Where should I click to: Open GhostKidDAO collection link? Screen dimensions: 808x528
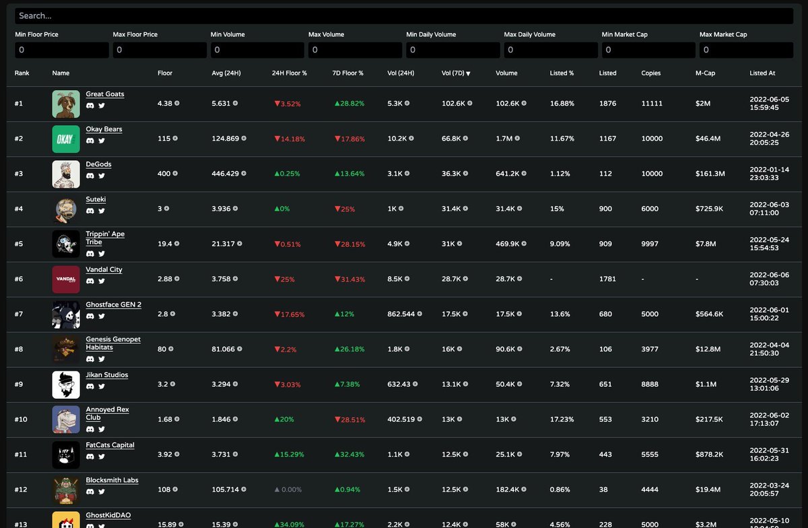[x=108, y=515]
